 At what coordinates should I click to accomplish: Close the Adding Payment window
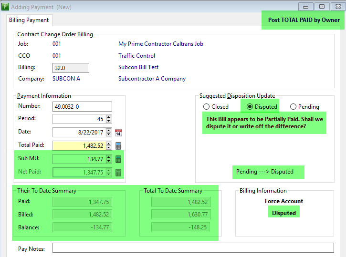pos(338,7)
